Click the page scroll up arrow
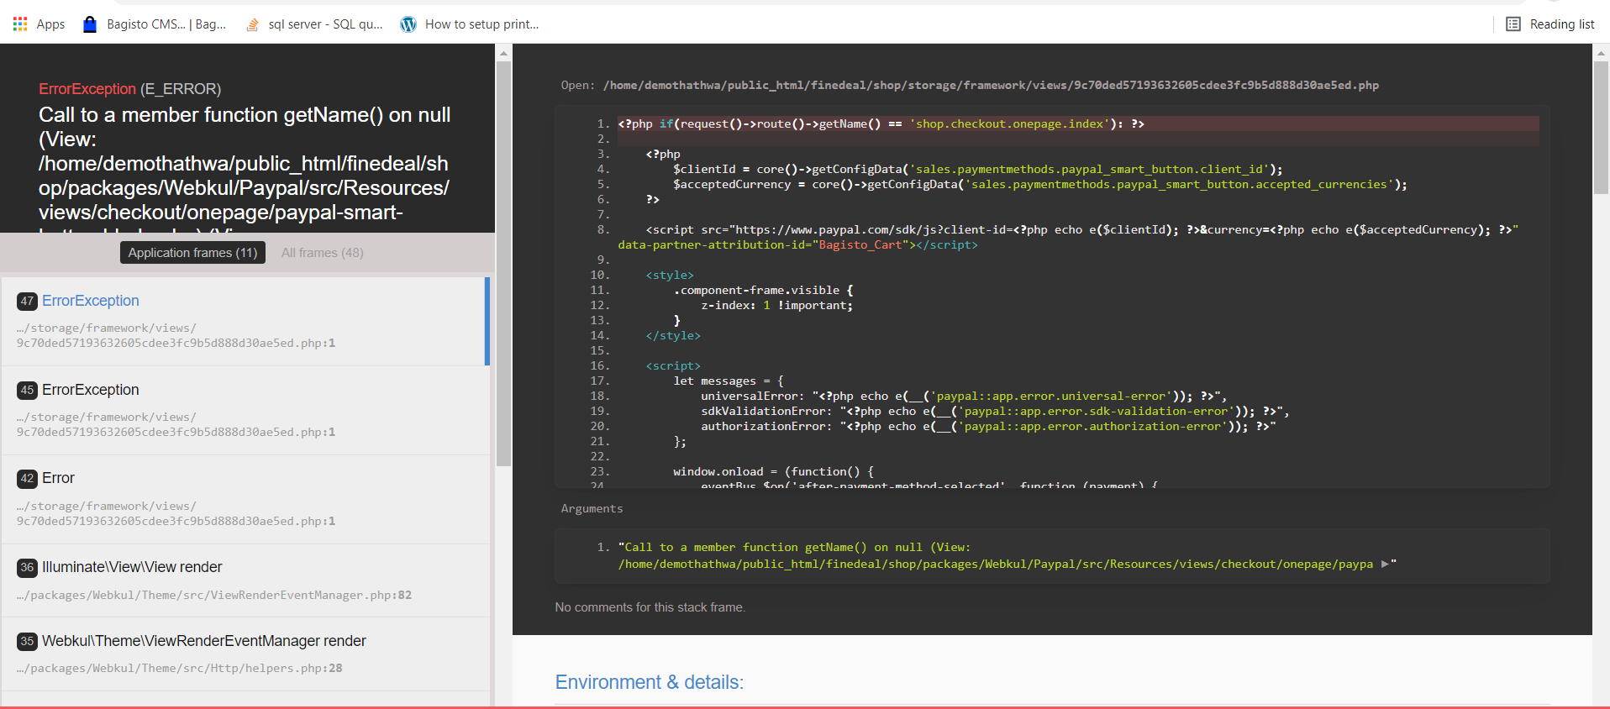 pyautogui.click(x=1601, y=53)
